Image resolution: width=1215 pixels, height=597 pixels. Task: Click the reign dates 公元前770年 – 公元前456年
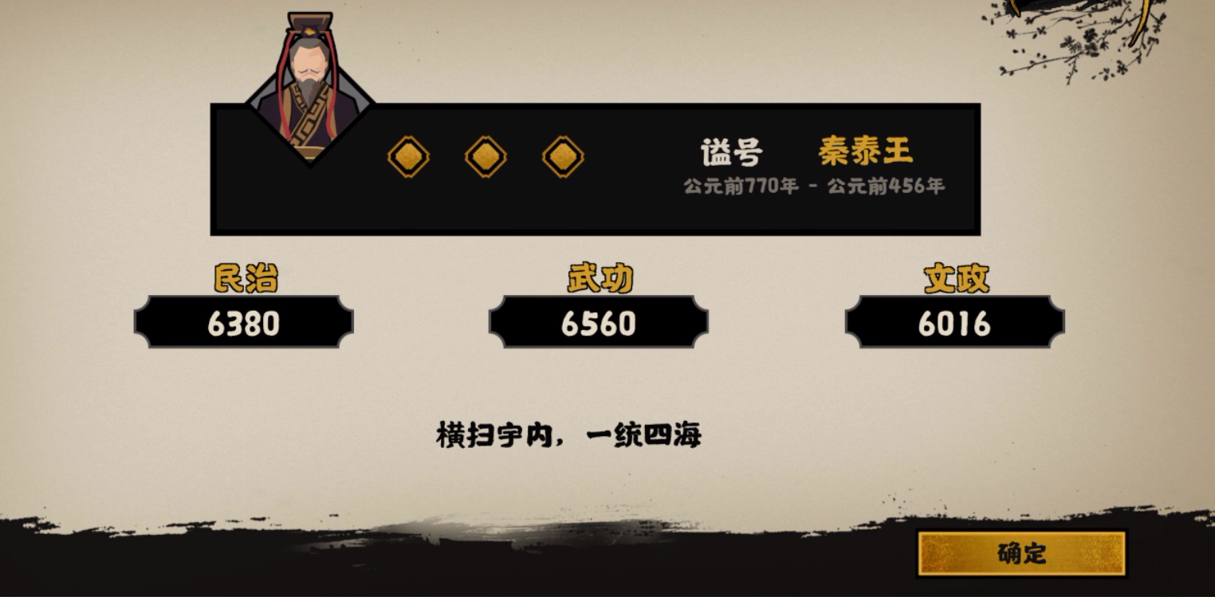coord(814,187)
